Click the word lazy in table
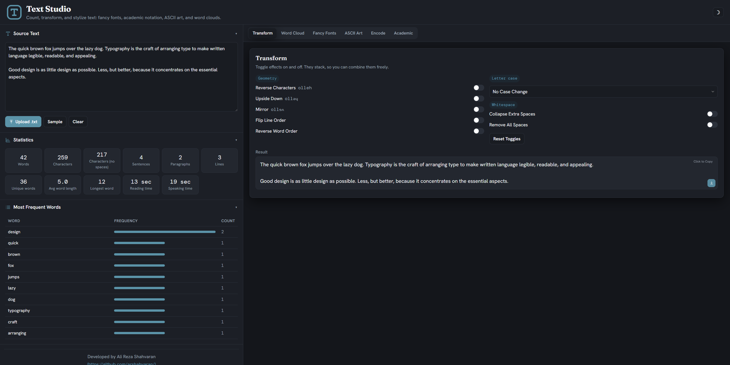 click(12, 288)
